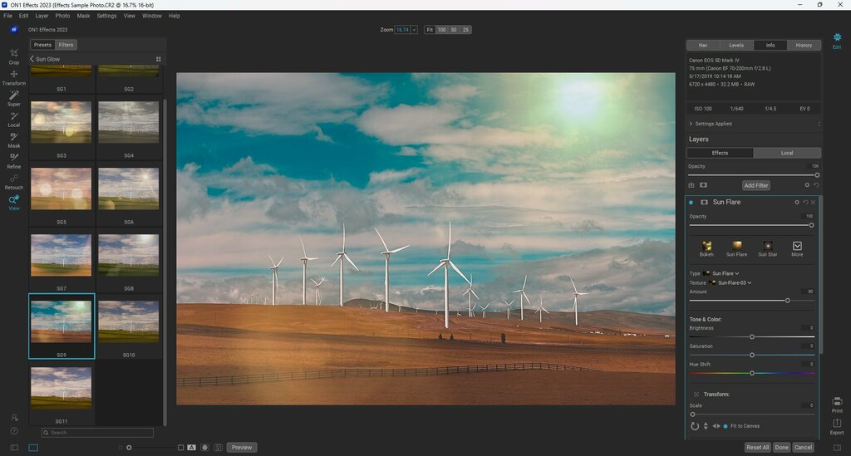Open the File menu
The image size is (851, 456).
[7, 16]
